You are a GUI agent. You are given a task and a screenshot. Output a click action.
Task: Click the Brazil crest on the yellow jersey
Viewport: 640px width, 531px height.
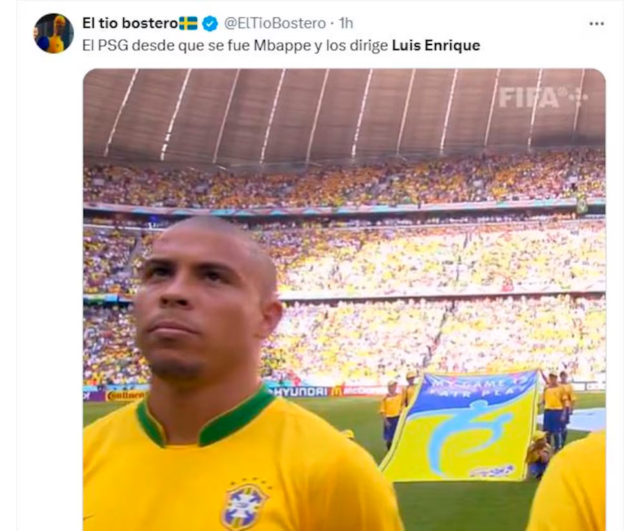tap(245, 505)
